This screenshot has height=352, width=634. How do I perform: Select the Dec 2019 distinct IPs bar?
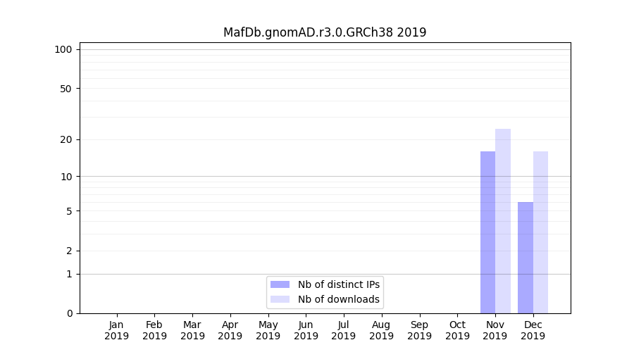[x=526, y=258]
